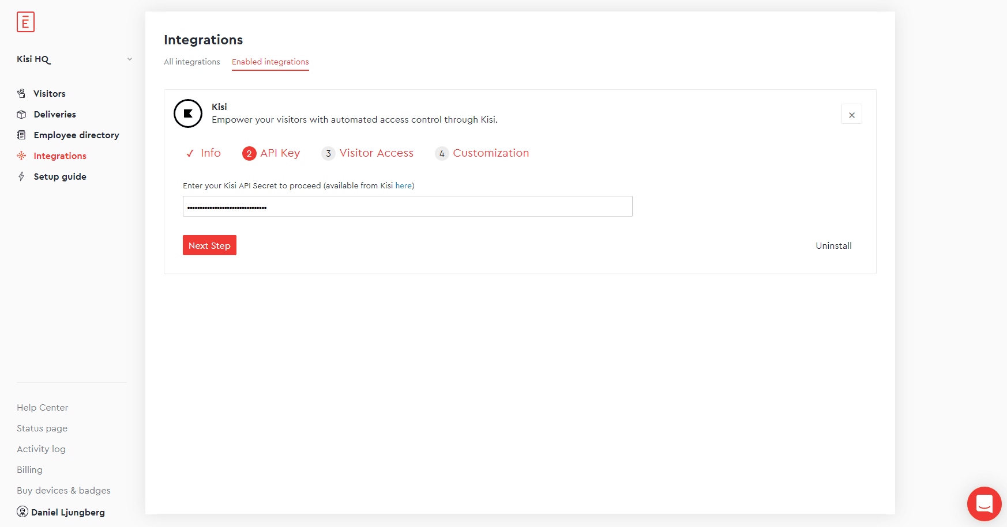Switch to All integrations tab
Viewport: 1007px width, 527px height.
[192, 62]
